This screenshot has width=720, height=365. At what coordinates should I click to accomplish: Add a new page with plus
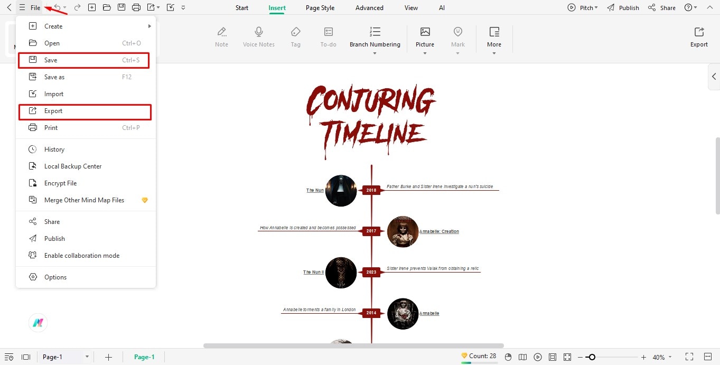[108, 357]
